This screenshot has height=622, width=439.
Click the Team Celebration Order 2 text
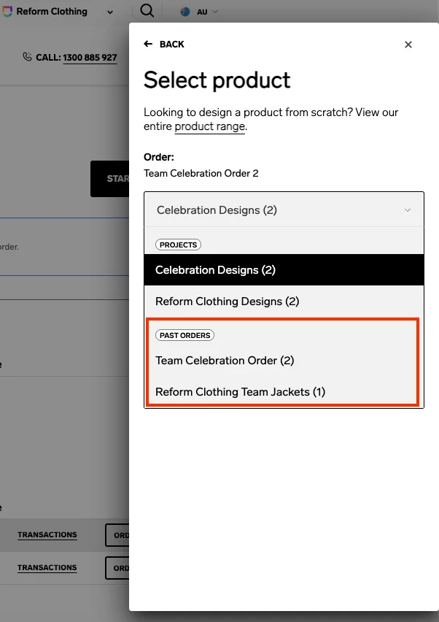click(201, 173)
